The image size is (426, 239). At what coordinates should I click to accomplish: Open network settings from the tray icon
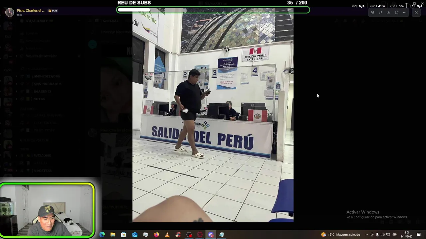tap(388, 235)
